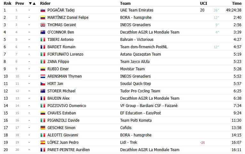Click the UCI column header
The width and height of the screenshot is (245, 154).
203,3
